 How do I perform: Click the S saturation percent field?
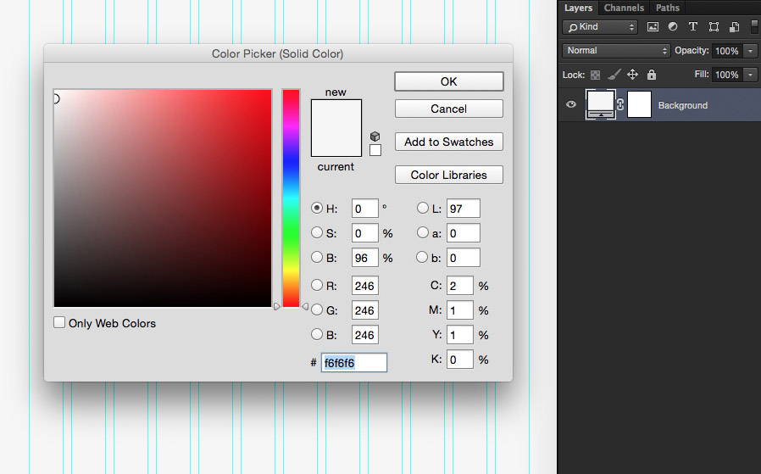[x=365, y=233]
